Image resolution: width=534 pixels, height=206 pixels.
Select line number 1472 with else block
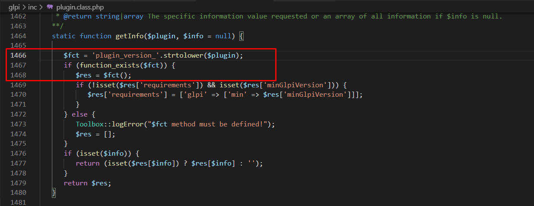(x=18, y=114)
